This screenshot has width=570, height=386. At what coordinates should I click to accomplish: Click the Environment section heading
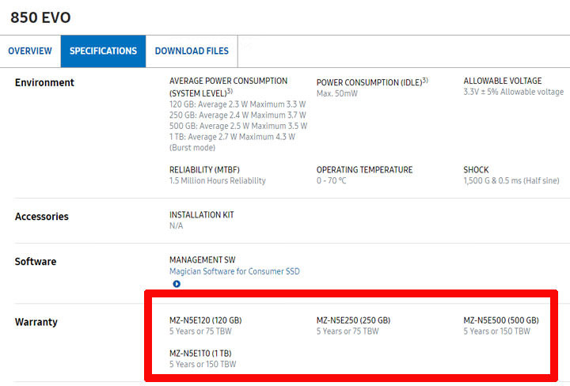pyautogui.click(x=44, y=83)
